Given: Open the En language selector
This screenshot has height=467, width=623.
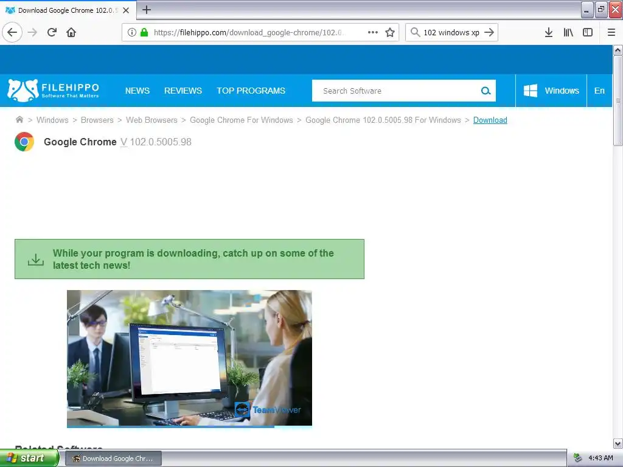Looking at the screenshot, I should click(599, 91).
